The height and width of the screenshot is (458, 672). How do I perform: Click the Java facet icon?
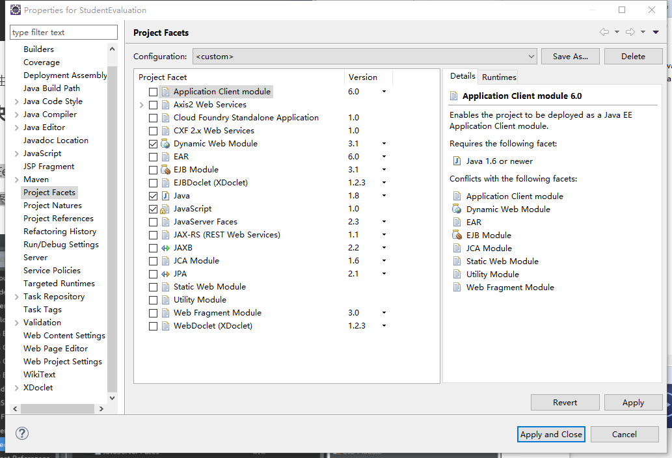click(165, 196)
